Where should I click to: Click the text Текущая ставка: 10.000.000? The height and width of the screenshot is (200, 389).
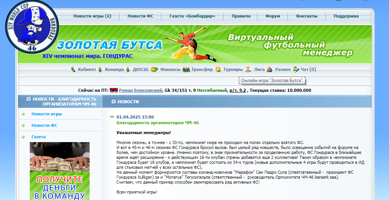[x=280, y=90]
